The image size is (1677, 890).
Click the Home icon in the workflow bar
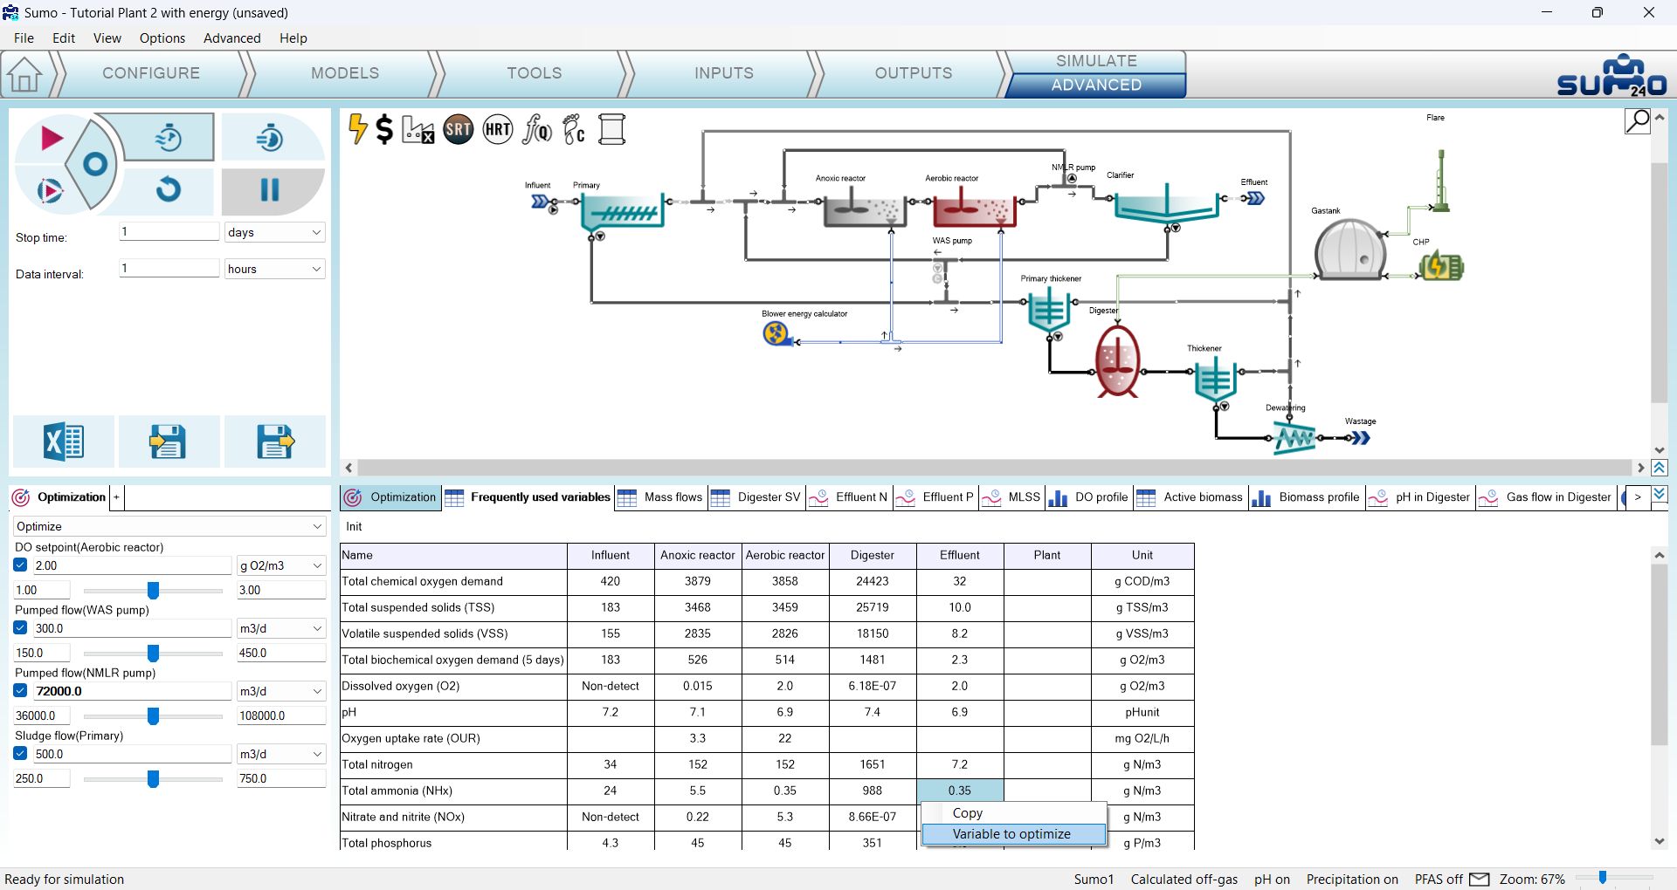[24, 74]
